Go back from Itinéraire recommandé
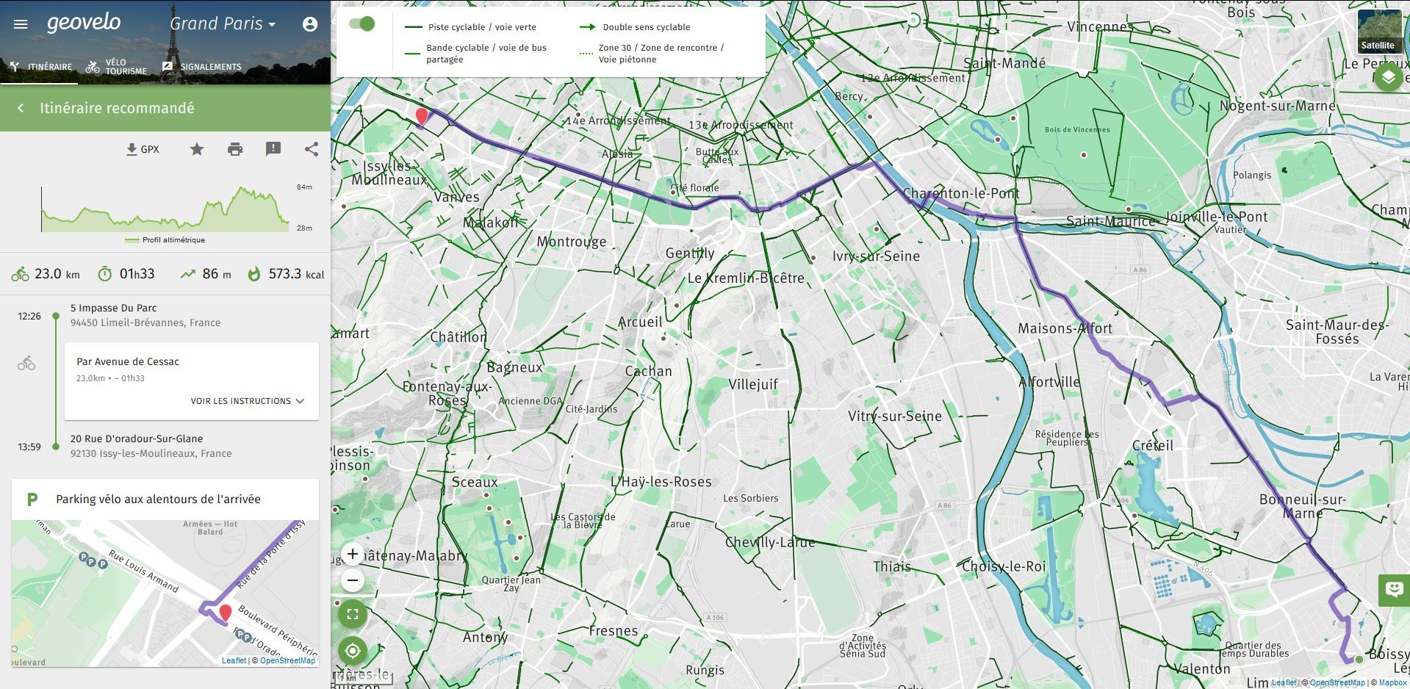 [x=21, y=108]
